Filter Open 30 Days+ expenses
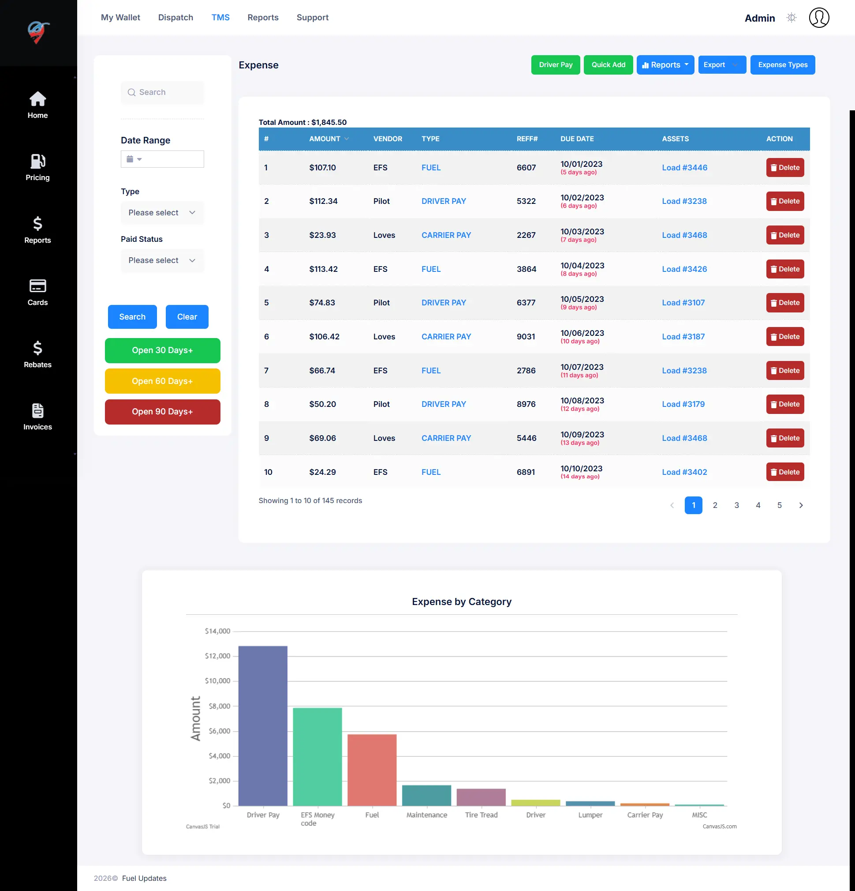The image size is (855, 891). tap(162, 350)
